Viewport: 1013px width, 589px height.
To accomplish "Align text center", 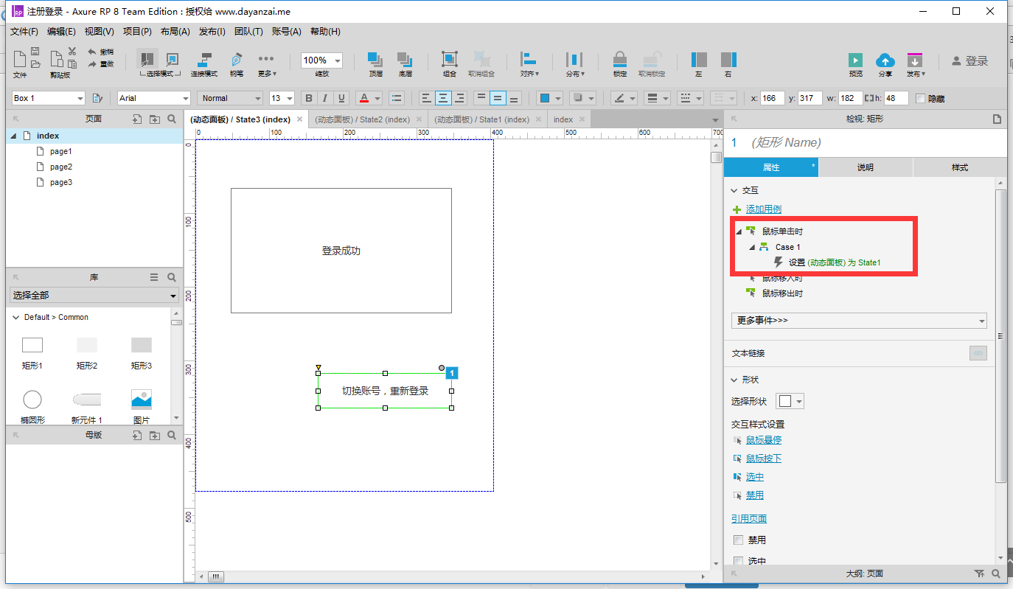I will click(443, 98).
